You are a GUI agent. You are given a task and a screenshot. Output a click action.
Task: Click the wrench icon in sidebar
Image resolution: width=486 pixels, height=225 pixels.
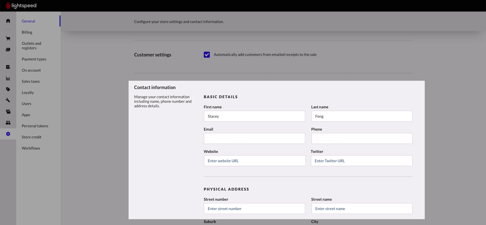click(x=8, y=100)
